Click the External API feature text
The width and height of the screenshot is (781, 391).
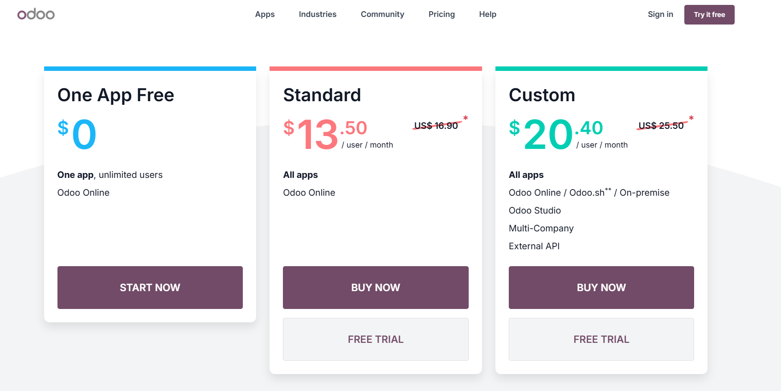point(534,246)
